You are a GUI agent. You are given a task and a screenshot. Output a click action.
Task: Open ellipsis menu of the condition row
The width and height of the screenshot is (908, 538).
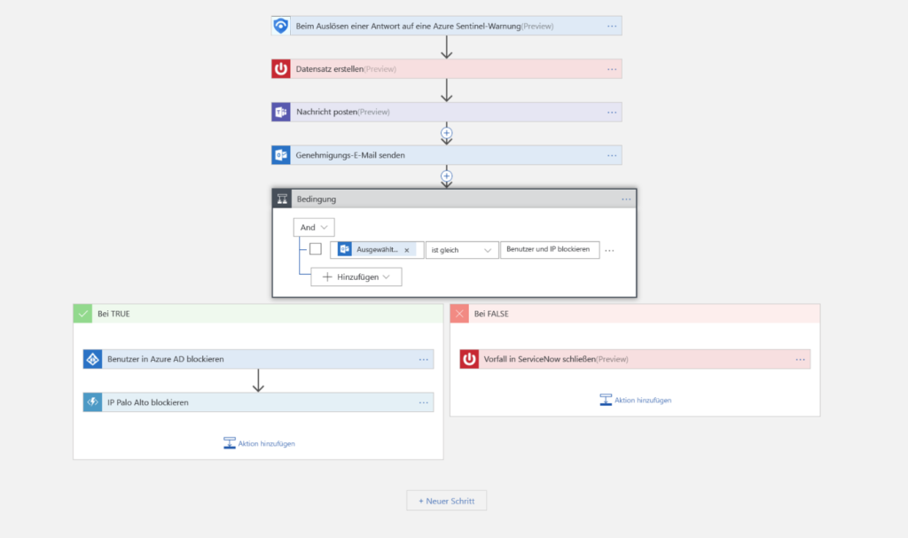pos(609,250)
